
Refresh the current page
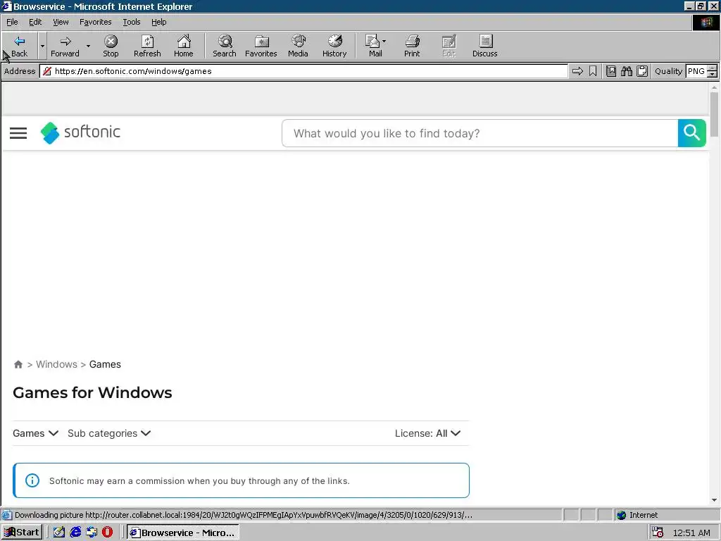click(147, 46)
